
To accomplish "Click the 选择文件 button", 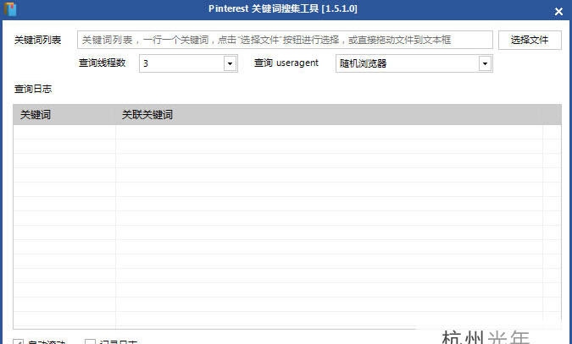I will point(530,40).
